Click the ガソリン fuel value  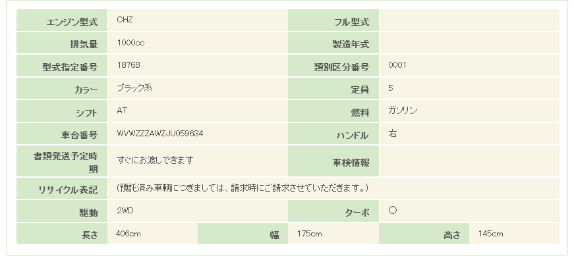click(x=403, y=111)
